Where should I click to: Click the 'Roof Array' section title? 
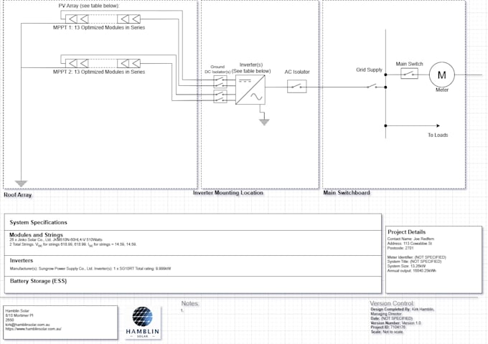[18, 195]
